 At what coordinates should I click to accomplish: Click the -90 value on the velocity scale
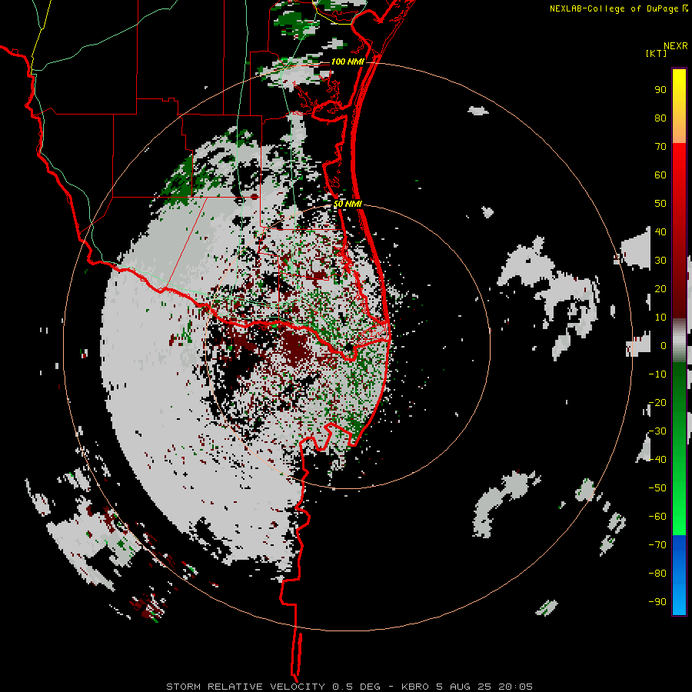tap(657, 602)
